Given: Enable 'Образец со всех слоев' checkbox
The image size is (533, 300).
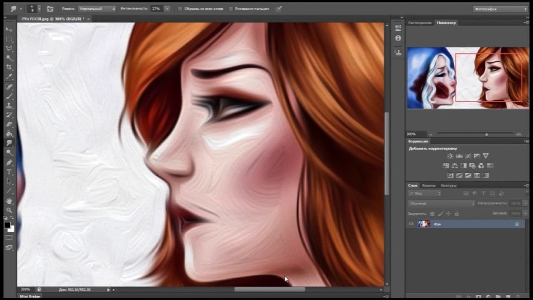Looking at the screenshot, I should coord(180,8).
